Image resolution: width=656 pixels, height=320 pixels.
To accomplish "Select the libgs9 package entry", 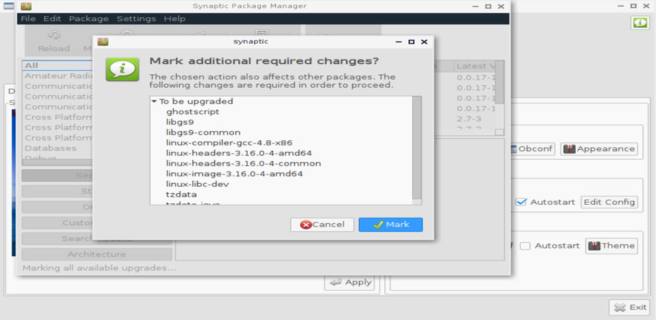I will pyautogui.click(x=180, y=122).
